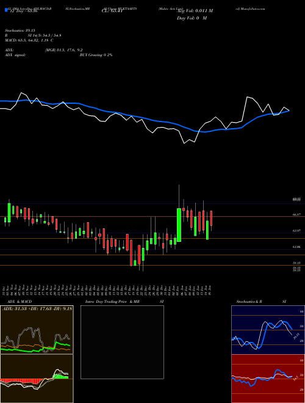Screen dimensions: 305x403
Task: Click the 'Avg Vol: 0.011 M' label
Action: tap(195, 11)
